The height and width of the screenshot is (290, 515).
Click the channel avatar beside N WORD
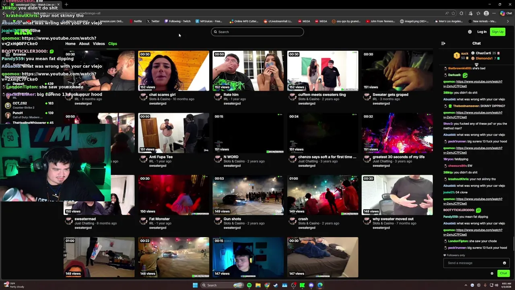tap(218, 159)
